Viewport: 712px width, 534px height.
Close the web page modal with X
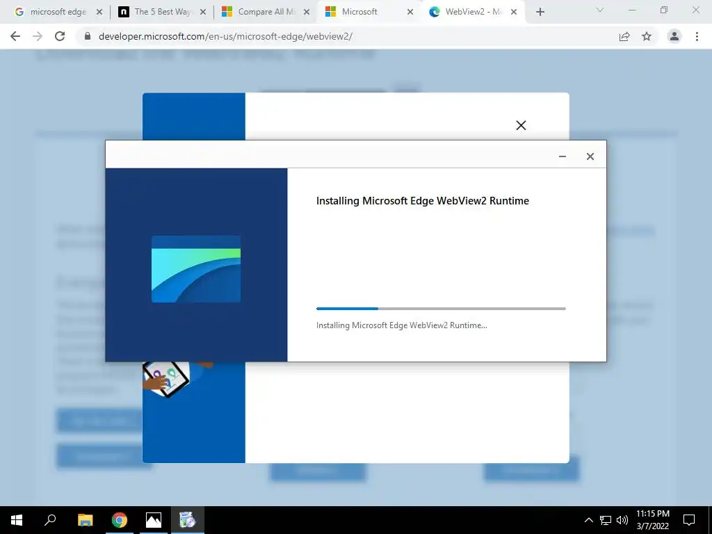521,125
